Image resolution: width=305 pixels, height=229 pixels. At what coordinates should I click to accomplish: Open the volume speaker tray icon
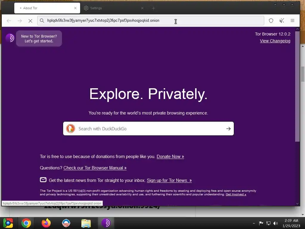click(x=276, y=223)
